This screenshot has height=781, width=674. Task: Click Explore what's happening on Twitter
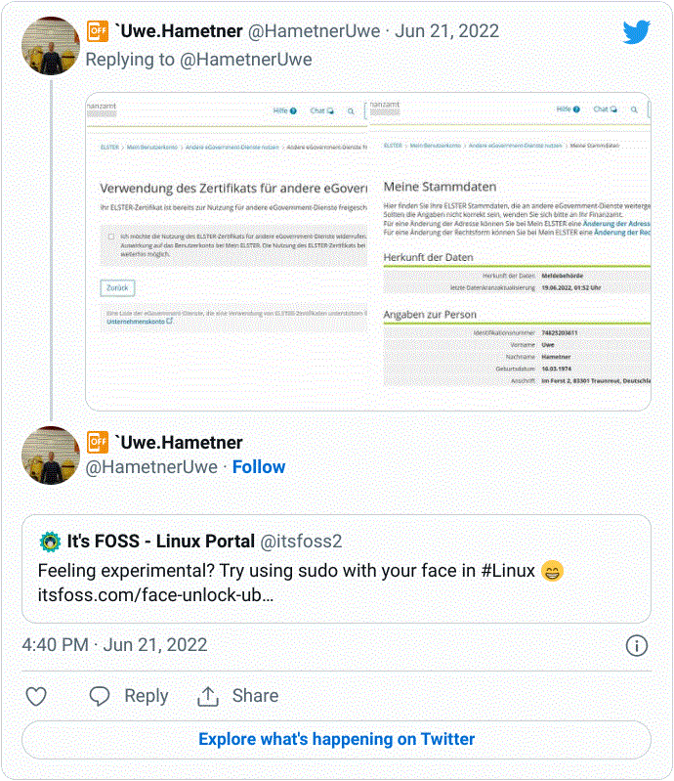(336, 740)
